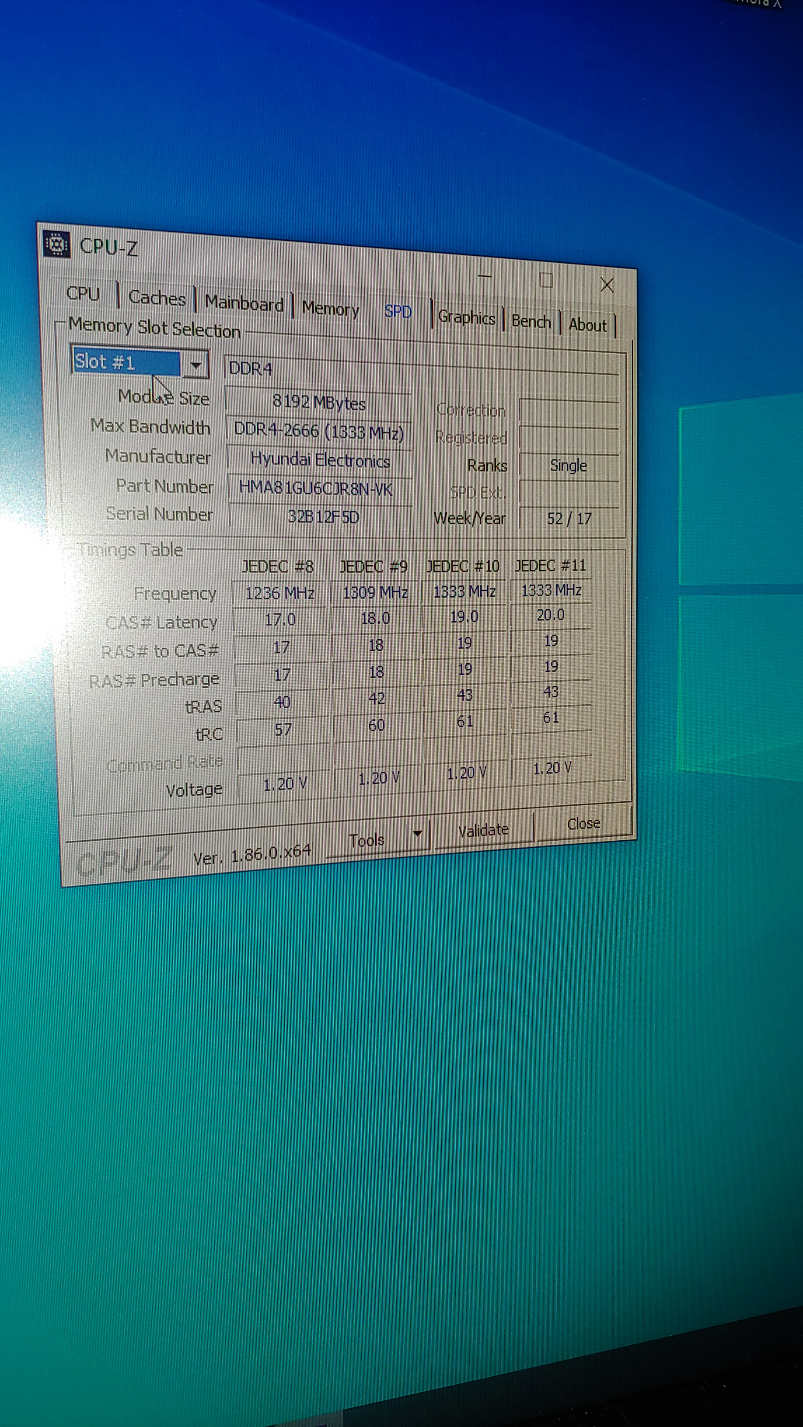Click the JEDEC #8 column header
The width and height of the screenshot is (803, 1427).
(278, 566)
